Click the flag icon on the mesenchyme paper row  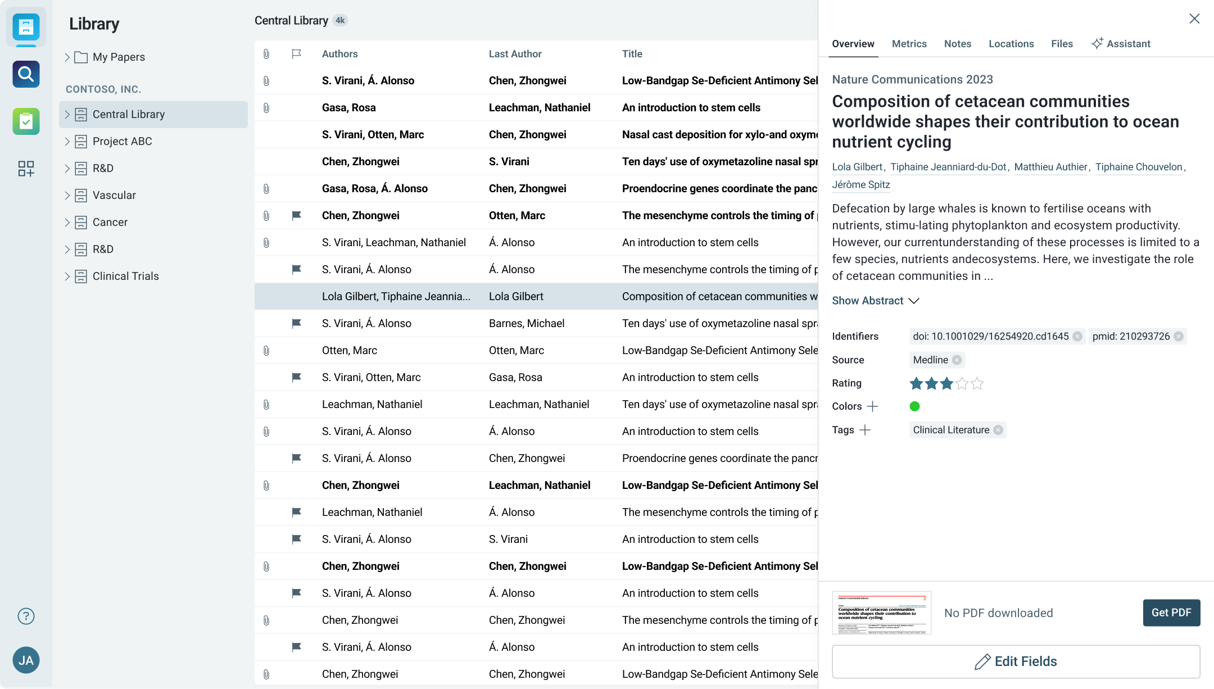[x=297, y=215]
